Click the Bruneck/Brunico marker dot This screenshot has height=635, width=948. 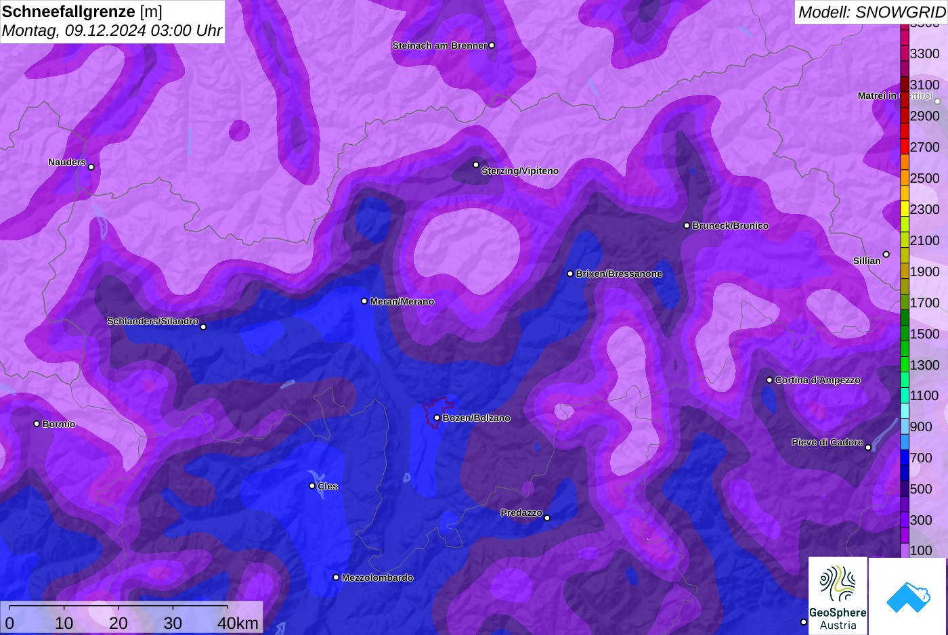(687, 225)
